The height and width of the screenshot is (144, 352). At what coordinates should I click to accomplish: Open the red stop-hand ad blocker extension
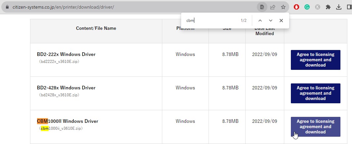tap(296, 7)
